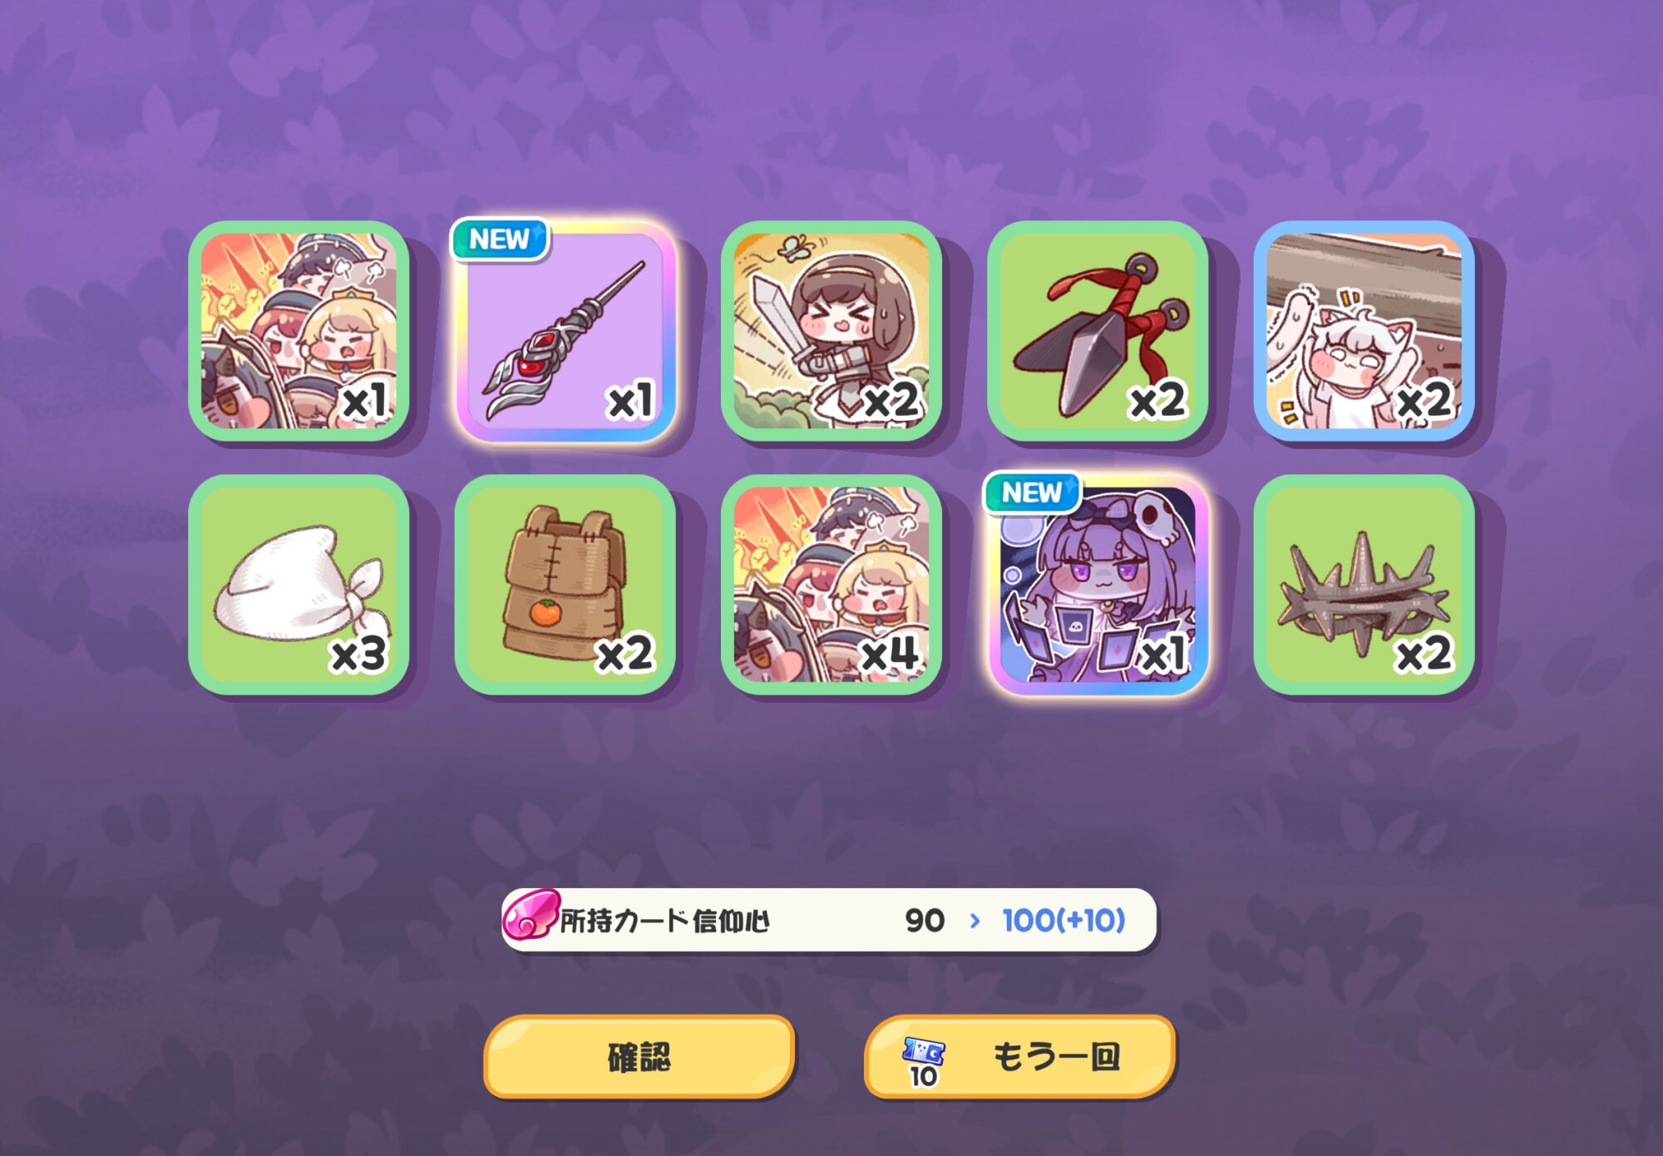Click the 確認 confirm button
The height and width of the screenshot is (1156, 1663).
click(639, 1056)
